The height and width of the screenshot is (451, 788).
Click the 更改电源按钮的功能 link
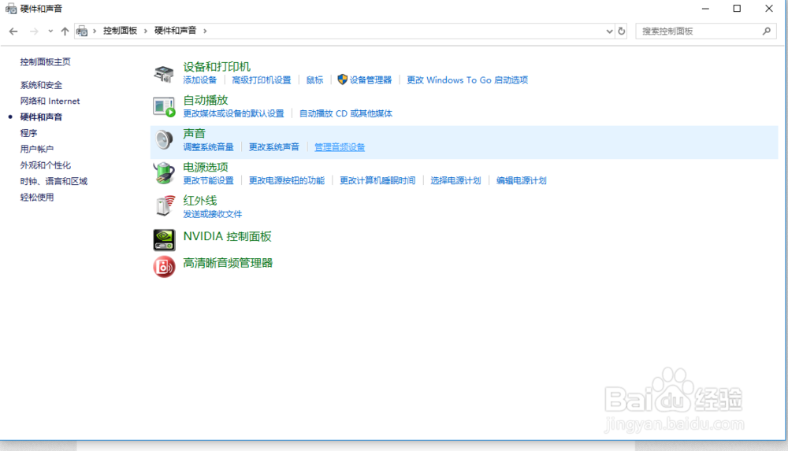287,180
